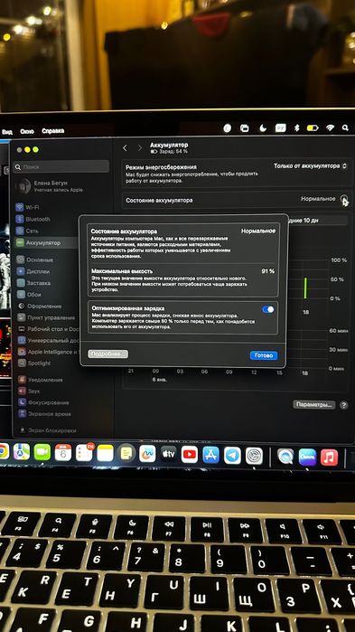Open YouTube from the Dock
The height and width of the screenshot is (632, 355).
(x=190, y=455)
